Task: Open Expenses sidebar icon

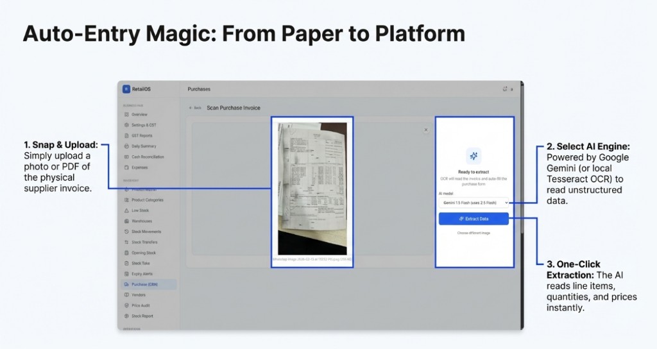Action: [126, 167]
